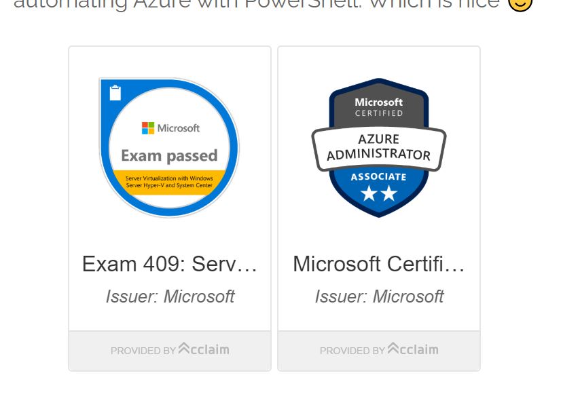The width and height of the screenshot is (580, 407).
Task: Click the yellow Server Virtualization banner text
Action: [x=169, y=182]
